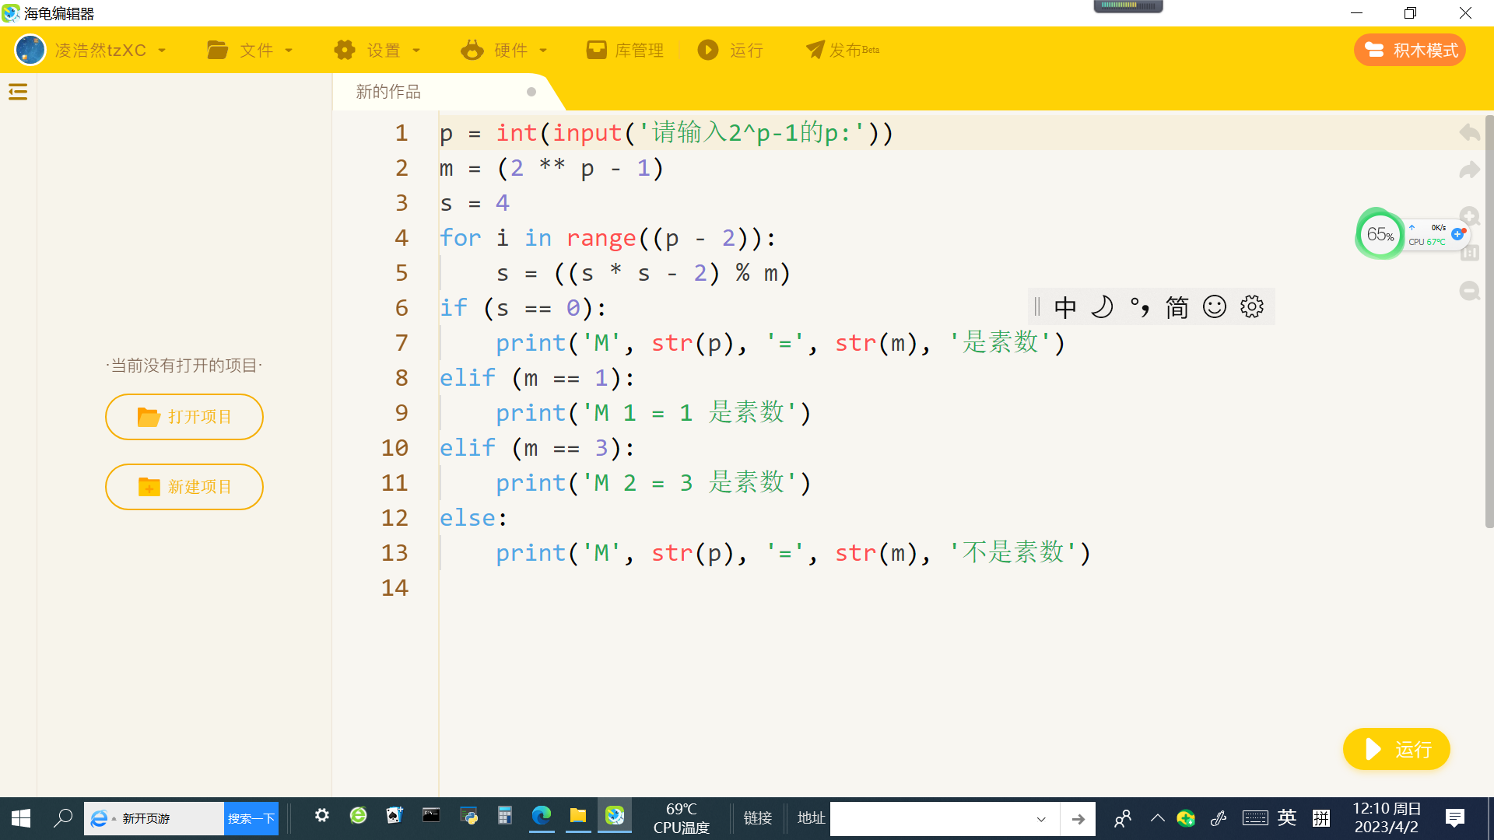The image size is (1494, 840).
Task: Zoom in the code with magnifier plus
Action: 1469,216
